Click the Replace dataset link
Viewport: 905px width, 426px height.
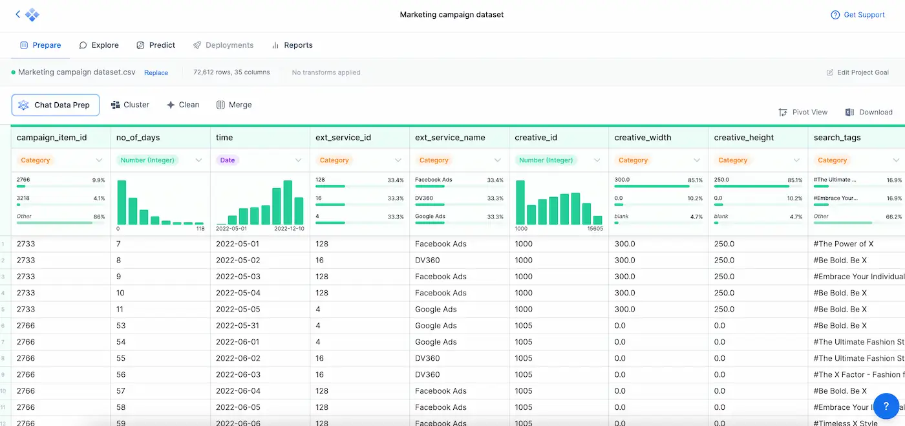pyautogui.click(x=156, y=72)
